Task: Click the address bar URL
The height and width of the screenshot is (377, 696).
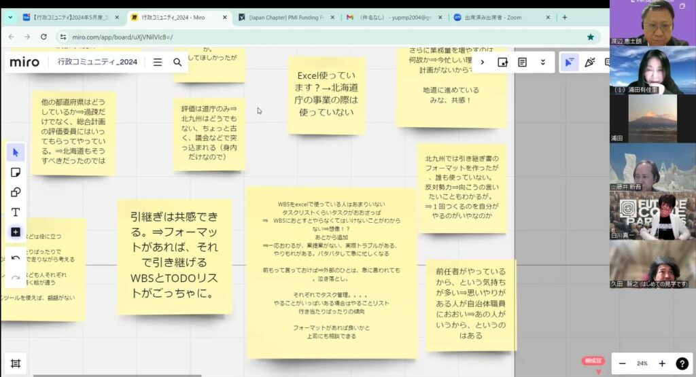Action: coord(122,37)
